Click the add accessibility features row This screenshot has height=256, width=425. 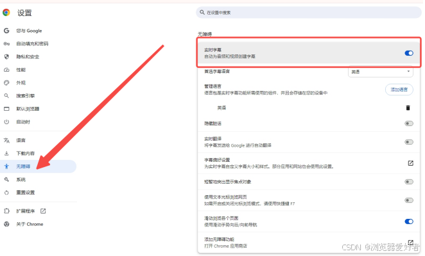[x=309, y=243]
